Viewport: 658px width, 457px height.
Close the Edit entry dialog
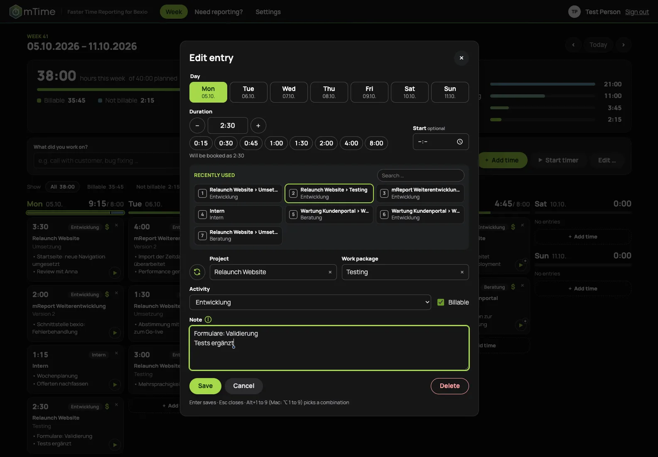pyautogui.click(x=461, y=58)
